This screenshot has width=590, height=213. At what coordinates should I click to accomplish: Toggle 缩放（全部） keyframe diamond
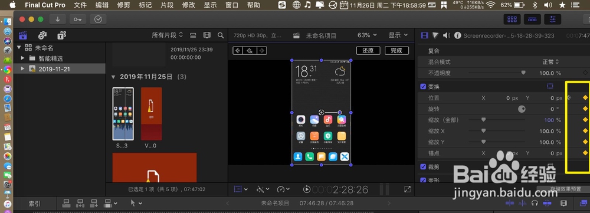(x=585, y=120)
